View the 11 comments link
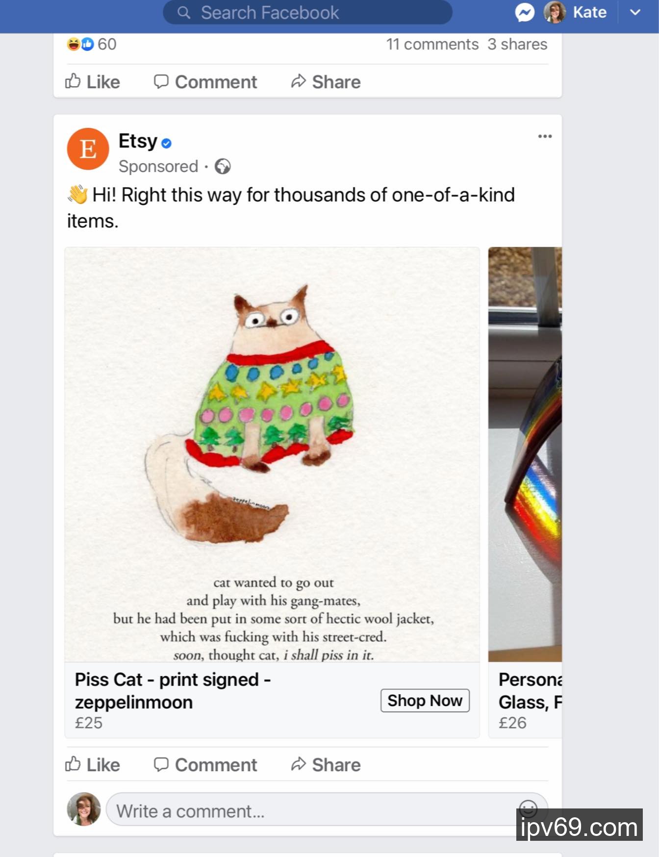 click(x=432, y=44)
